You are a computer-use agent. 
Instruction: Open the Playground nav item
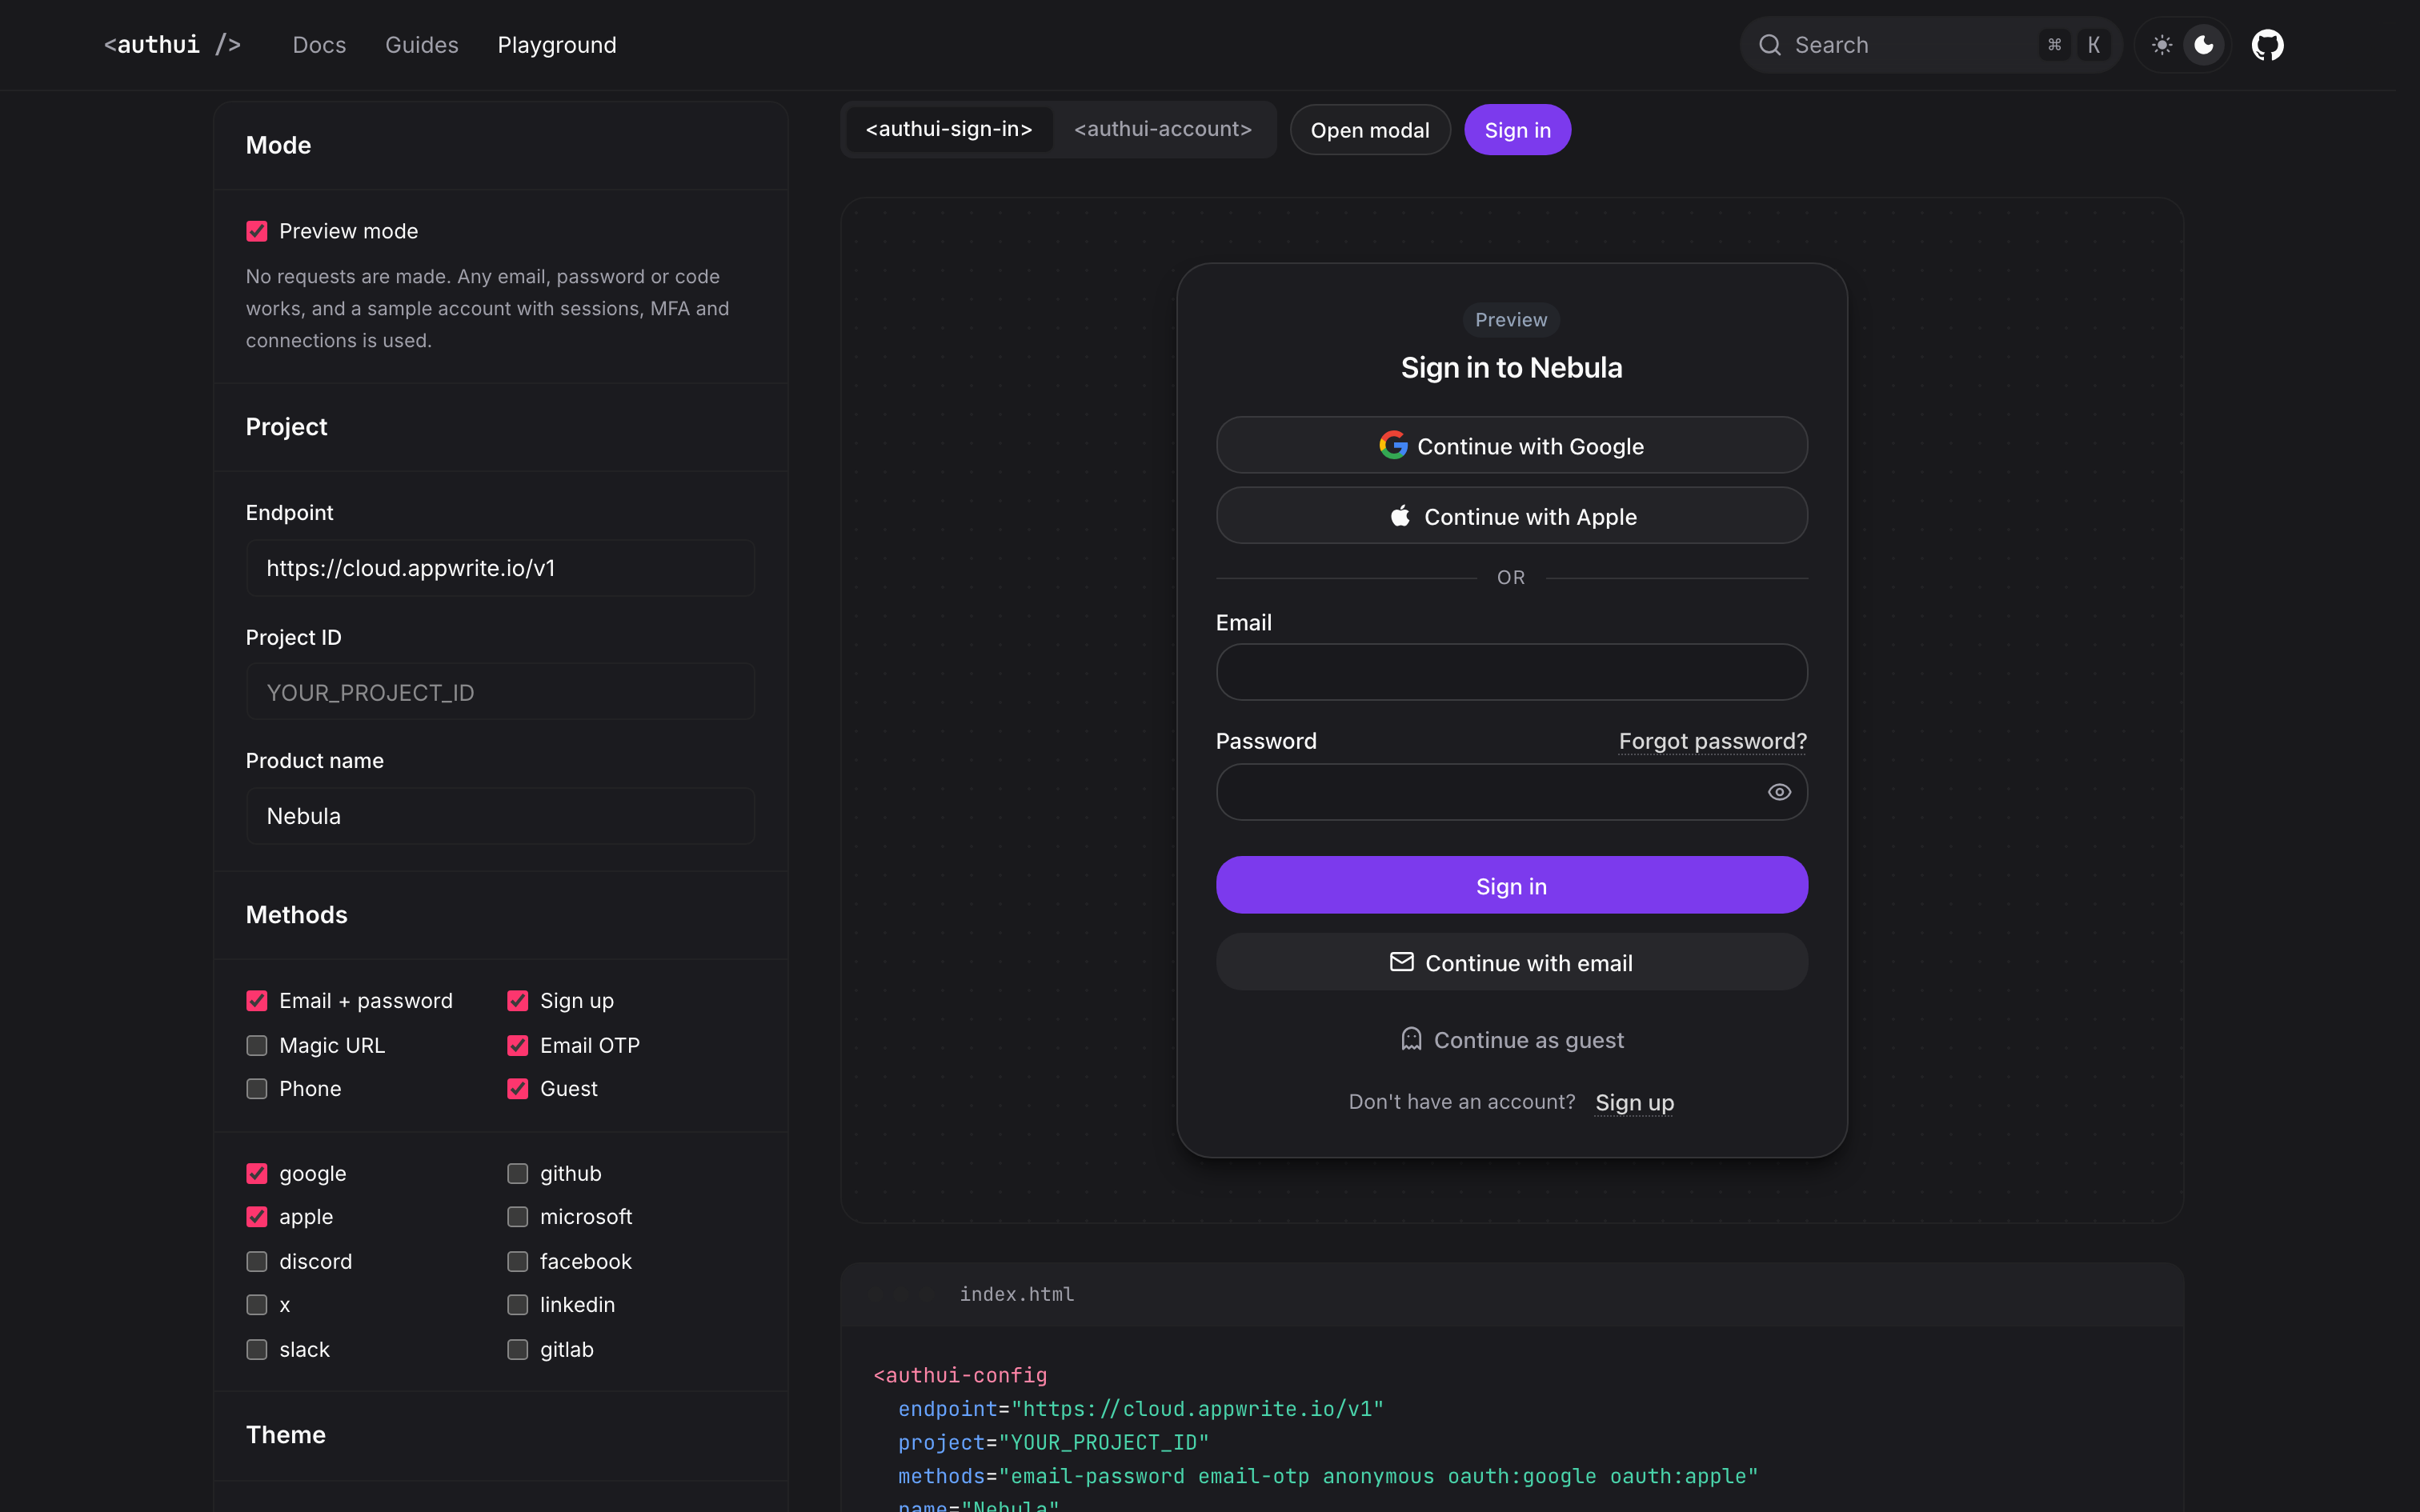coord(557,45)
